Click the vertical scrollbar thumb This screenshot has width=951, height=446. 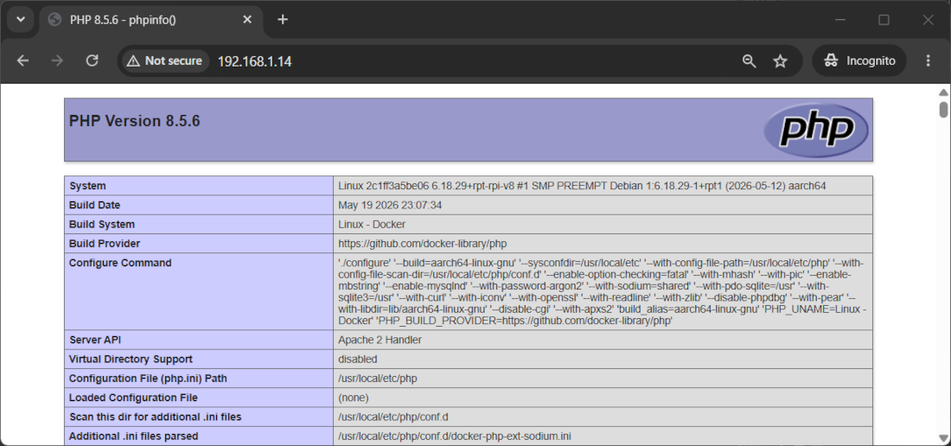coord(943,110)
